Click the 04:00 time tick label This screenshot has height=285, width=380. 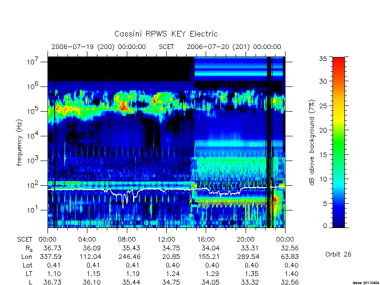pos(87,240)
